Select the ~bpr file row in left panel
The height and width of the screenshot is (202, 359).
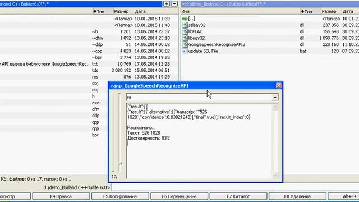(x=89, y=57)
